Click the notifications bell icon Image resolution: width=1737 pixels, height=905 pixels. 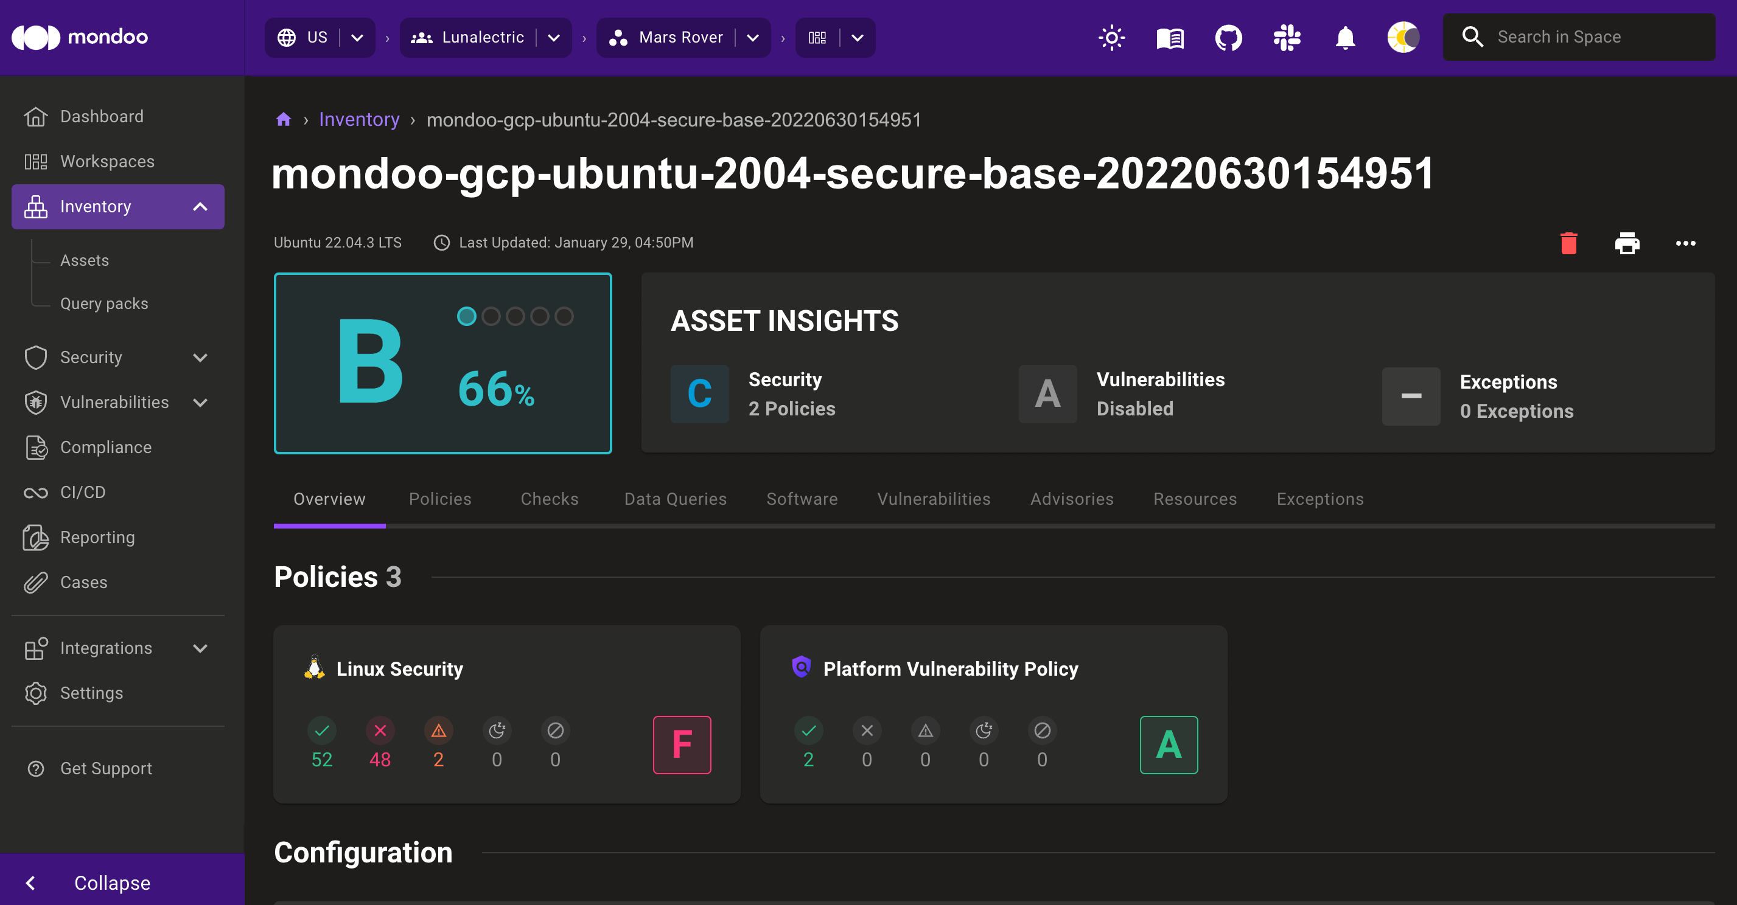coord(1346,36)
